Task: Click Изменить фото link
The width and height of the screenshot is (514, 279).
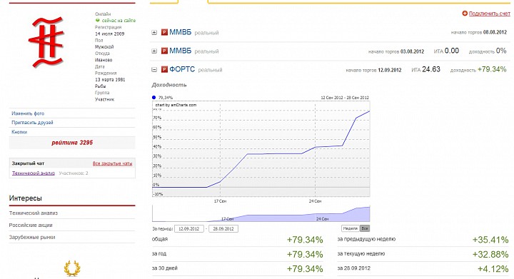Action: 28,113
